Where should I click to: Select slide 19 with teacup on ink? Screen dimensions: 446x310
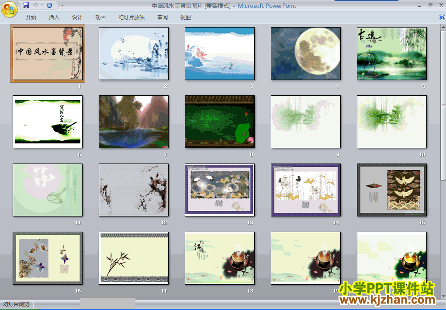(306, 258)
